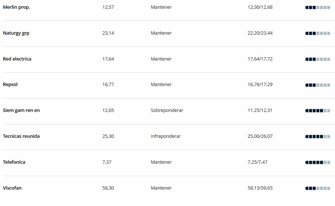The height and width of the screenshot is (206, 335).
Task: Click Tecnicas reunida rating bar indicator
Action: tap(318, 136)
